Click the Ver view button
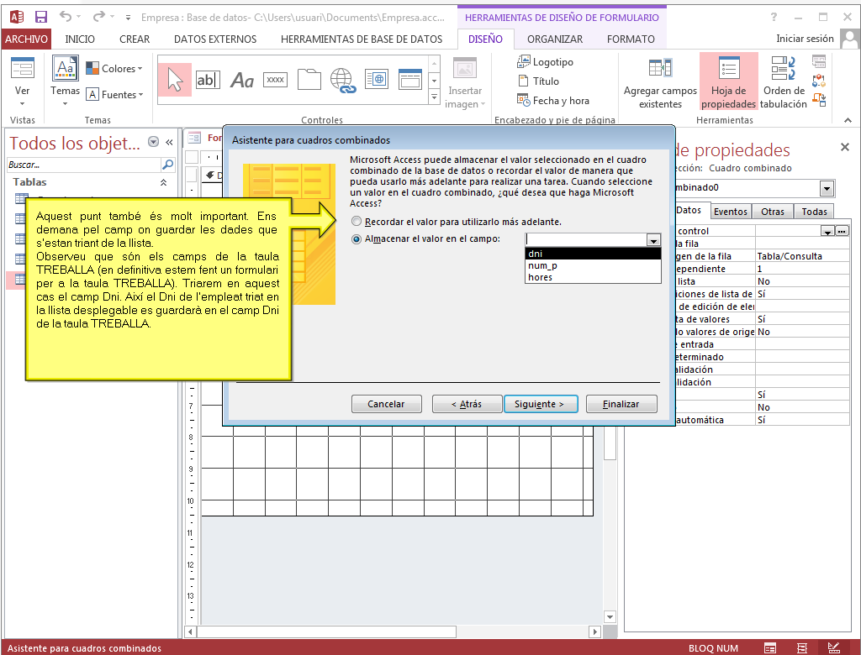The image size is (861, 655). tap(23, 81)
